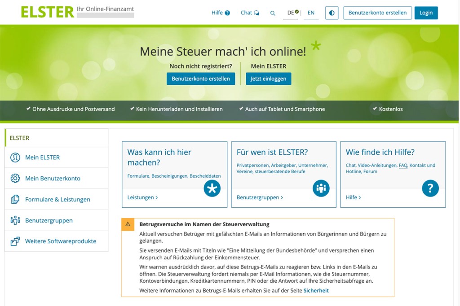Open the 'Was kann ich hier machen?' heading

click(x=159, y=157)
